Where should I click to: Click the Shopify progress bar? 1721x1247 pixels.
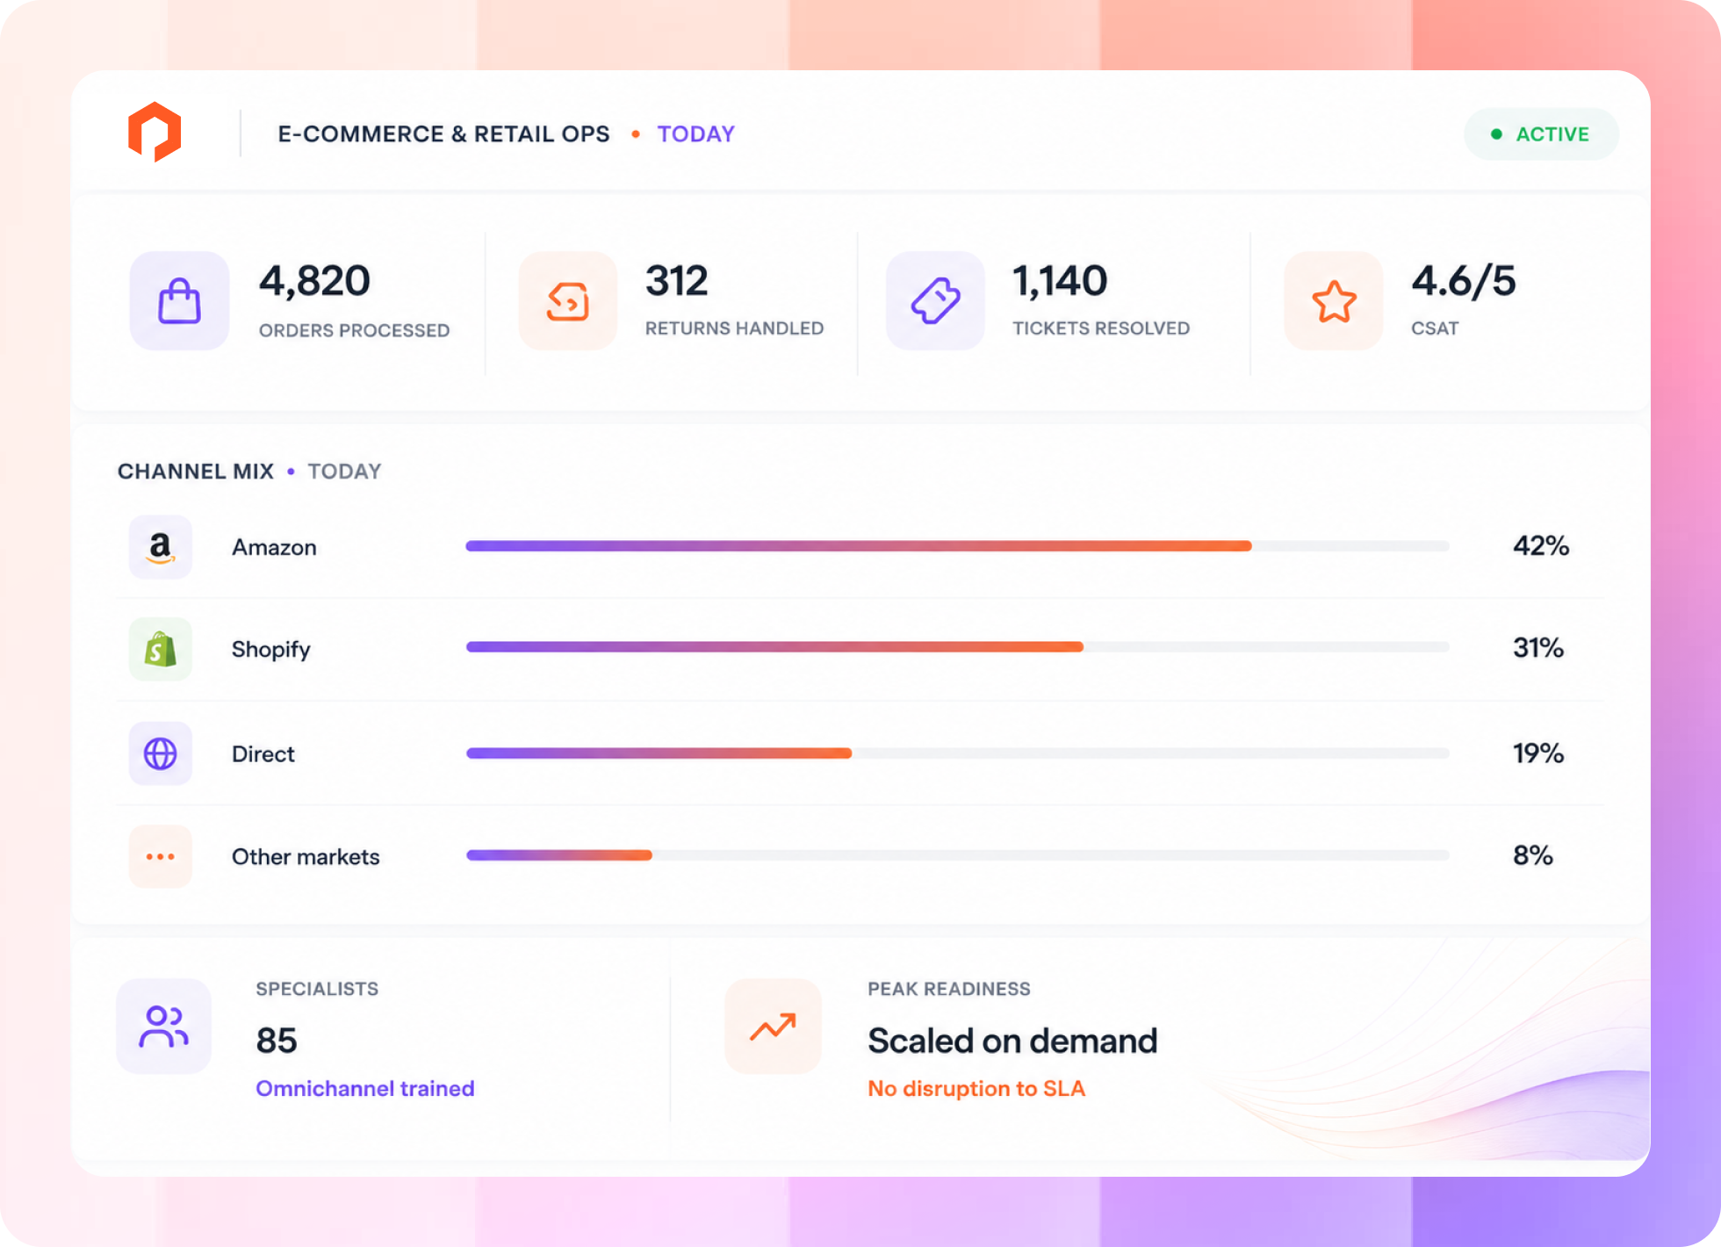point(957,647)
